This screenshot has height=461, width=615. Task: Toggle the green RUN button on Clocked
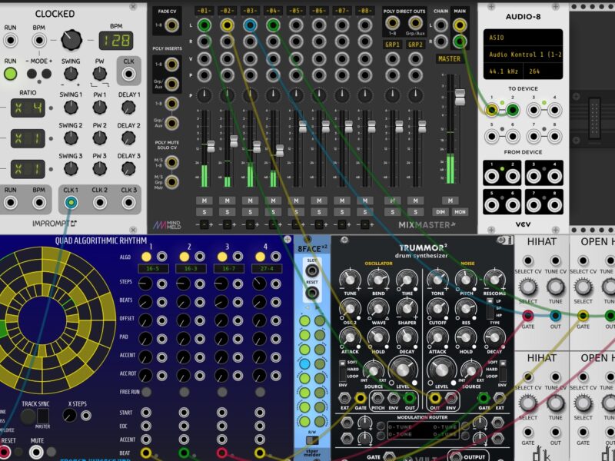coord(11,75)
